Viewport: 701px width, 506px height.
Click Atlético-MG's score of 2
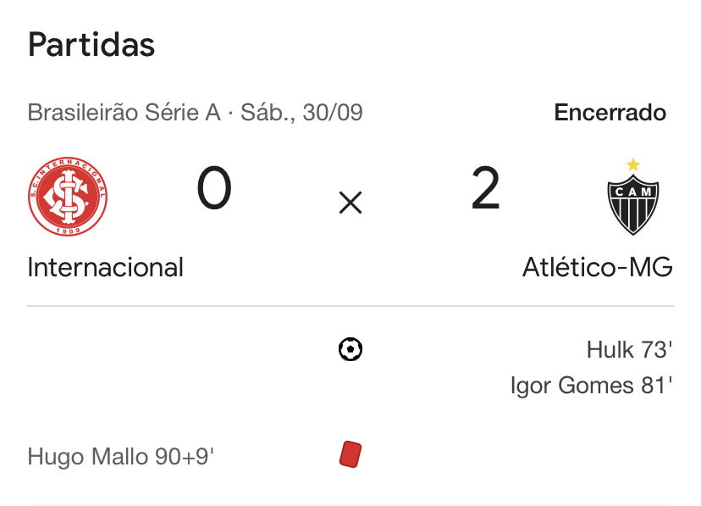click(485, 188)
